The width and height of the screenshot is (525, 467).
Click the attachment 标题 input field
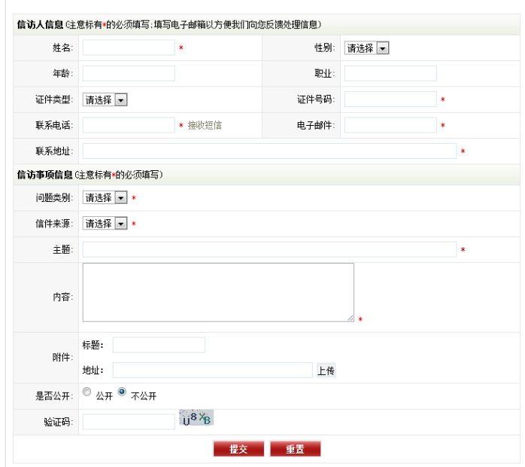coord(159,345)
